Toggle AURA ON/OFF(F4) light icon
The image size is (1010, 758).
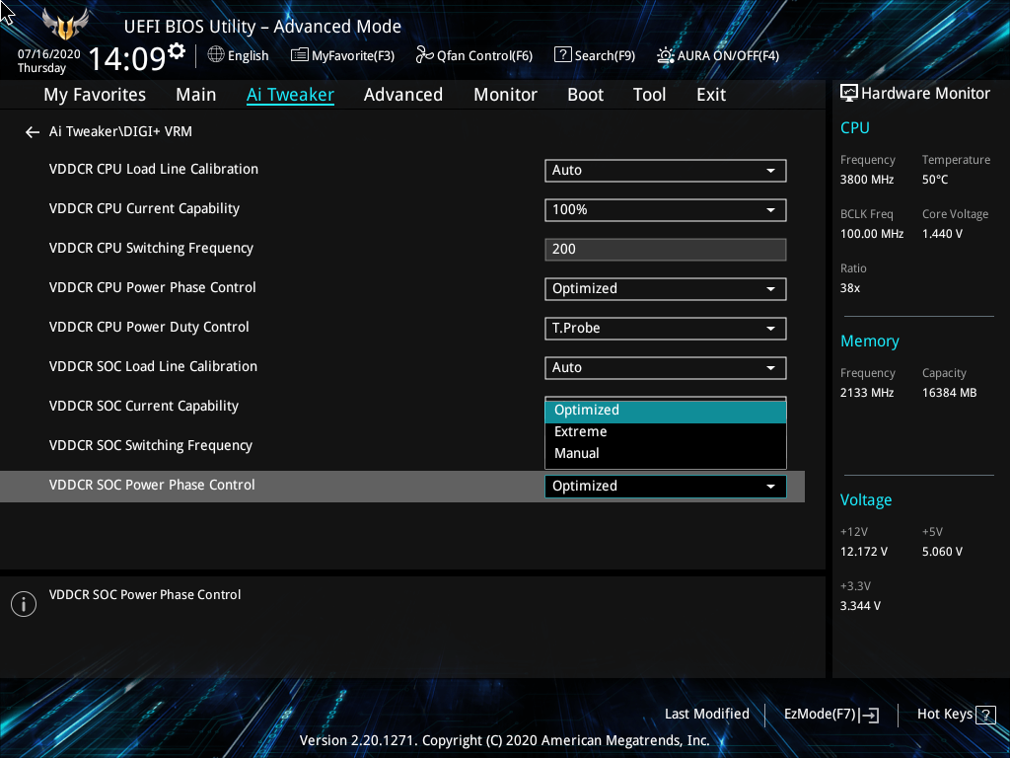pyautogui.click(x=665, y=55)
